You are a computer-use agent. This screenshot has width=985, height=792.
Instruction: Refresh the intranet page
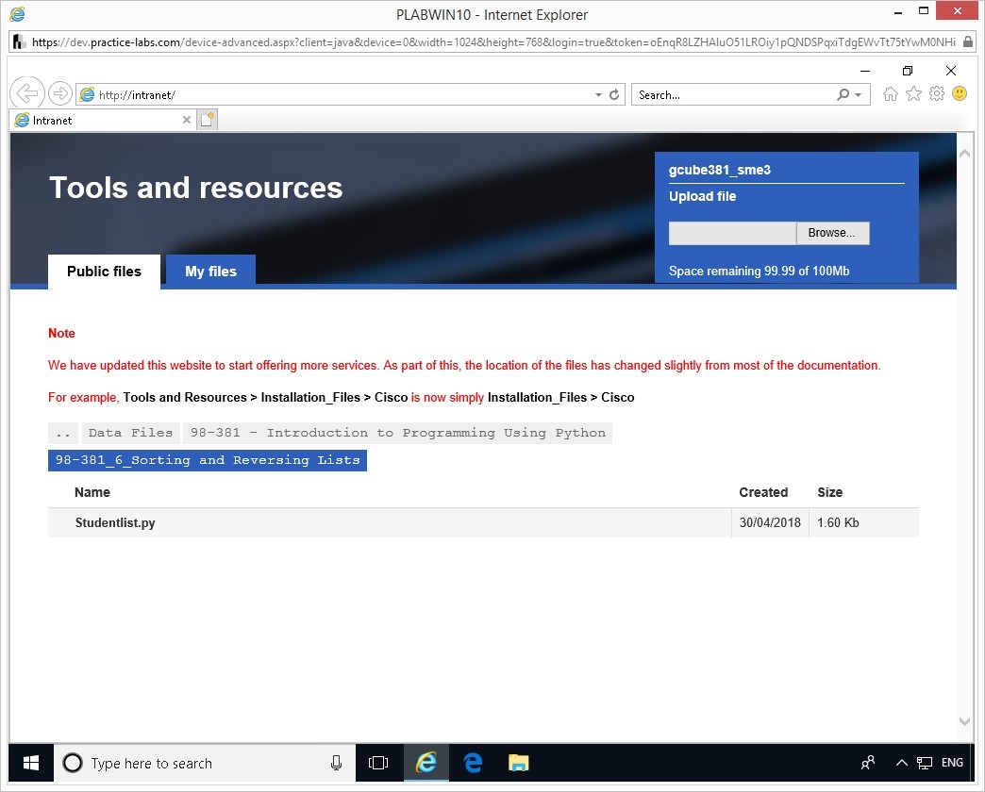(x=614, y=94)
